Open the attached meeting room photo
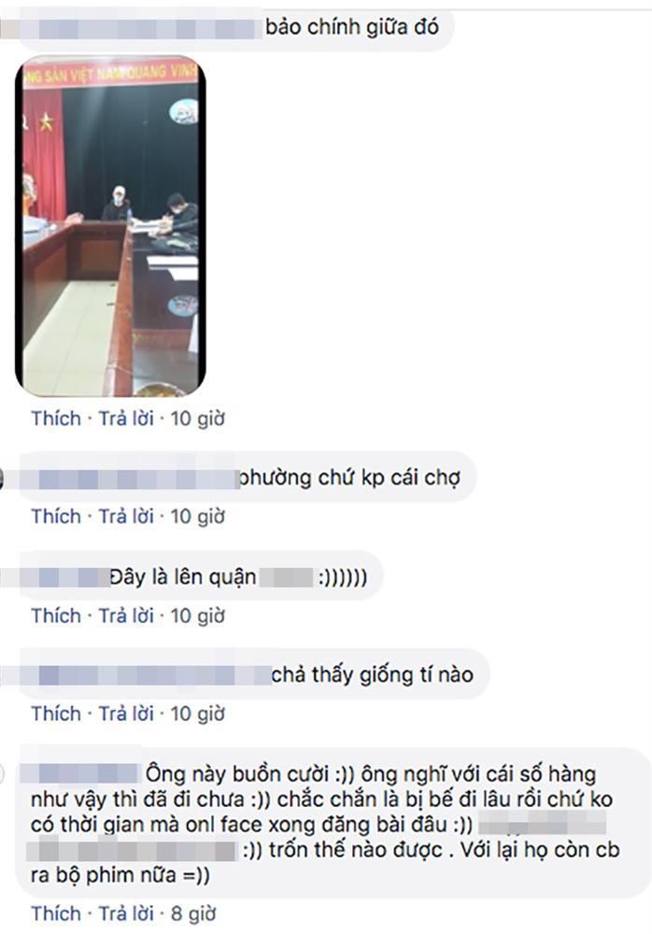This screenshot has height=934, width=652. point(111,227)
